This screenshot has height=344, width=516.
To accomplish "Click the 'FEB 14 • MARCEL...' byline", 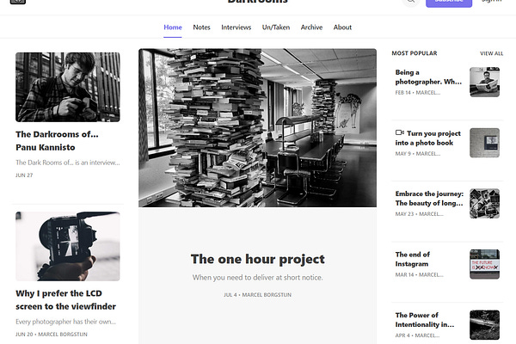I will [418, 93].
